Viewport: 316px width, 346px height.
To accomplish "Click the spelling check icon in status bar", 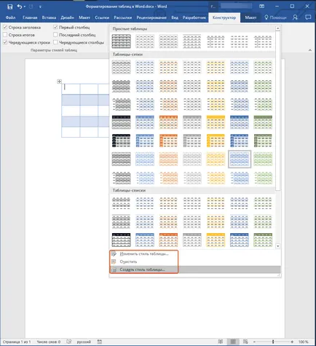I will (x=69, y=342).
